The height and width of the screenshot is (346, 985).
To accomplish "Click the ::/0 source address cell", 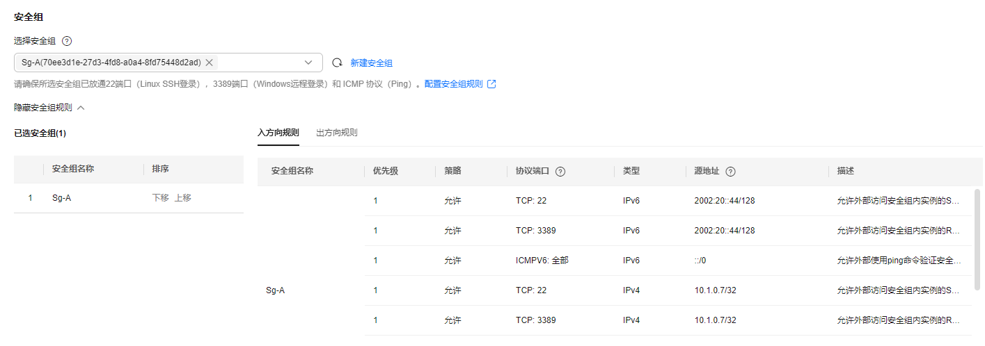I will [702, 261].
